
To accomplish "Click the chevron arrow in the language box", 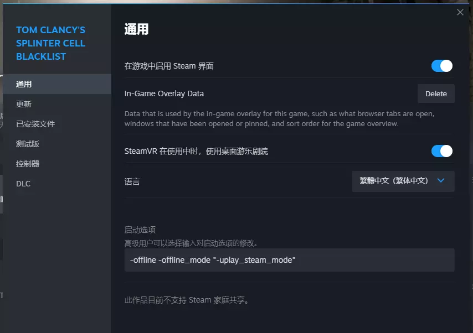I will [441, 180].
